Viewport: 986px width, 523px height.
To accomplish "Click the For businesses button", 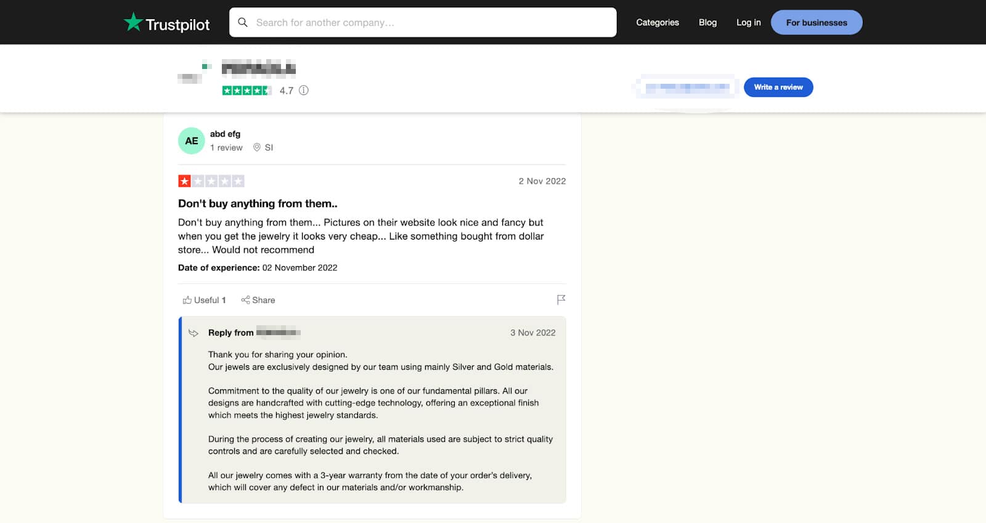I will tap(817, 22).
